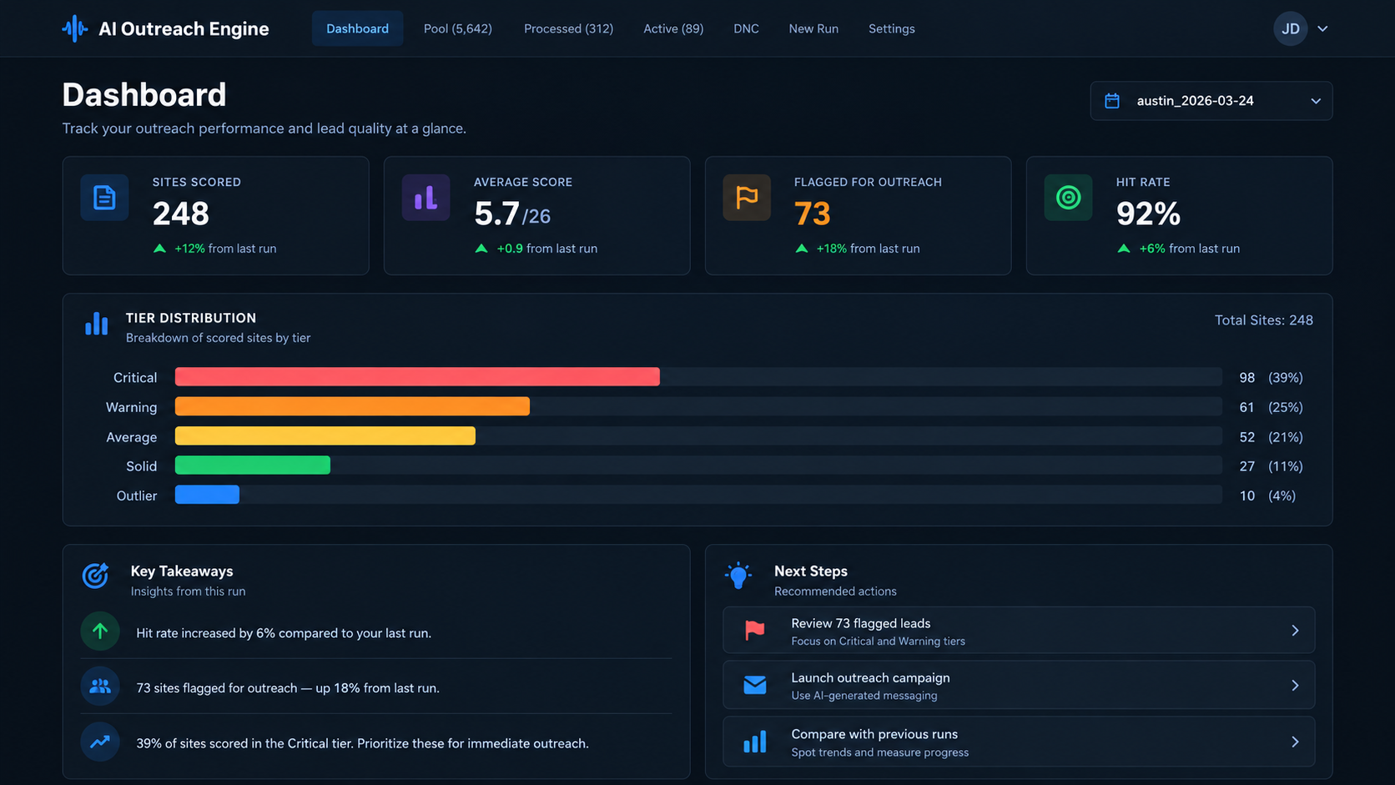Start a New Run from navigation
The image size is (1395, 785).
pyautogui.click(x=813, y=28)
